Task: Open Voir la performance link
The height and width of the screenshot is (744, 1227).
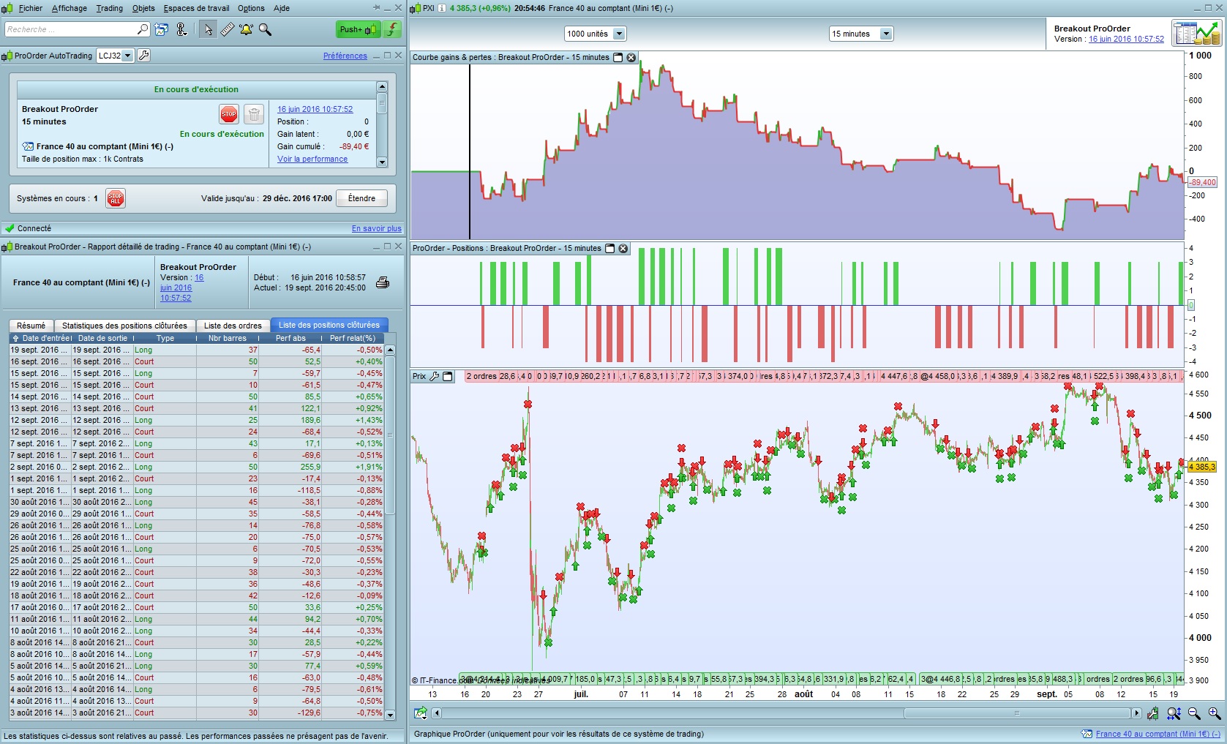Action: click(x=312, y=159)
